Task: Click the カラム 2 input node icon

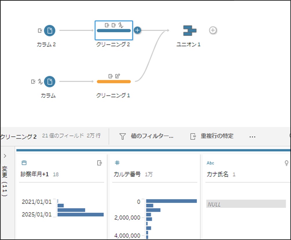Action: coord(49,30)
